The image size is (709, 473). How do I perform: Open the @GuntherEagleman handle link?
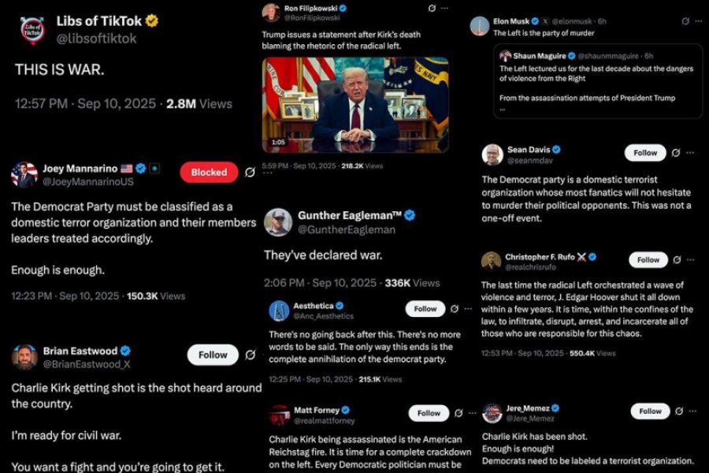coord(347,230)
